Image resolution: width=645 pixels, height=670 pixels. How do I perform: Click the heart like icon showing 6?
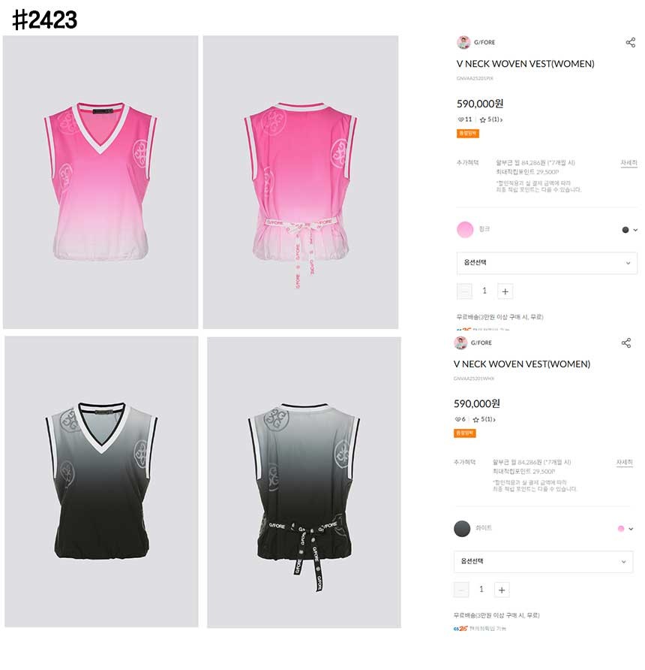point(457,420)
